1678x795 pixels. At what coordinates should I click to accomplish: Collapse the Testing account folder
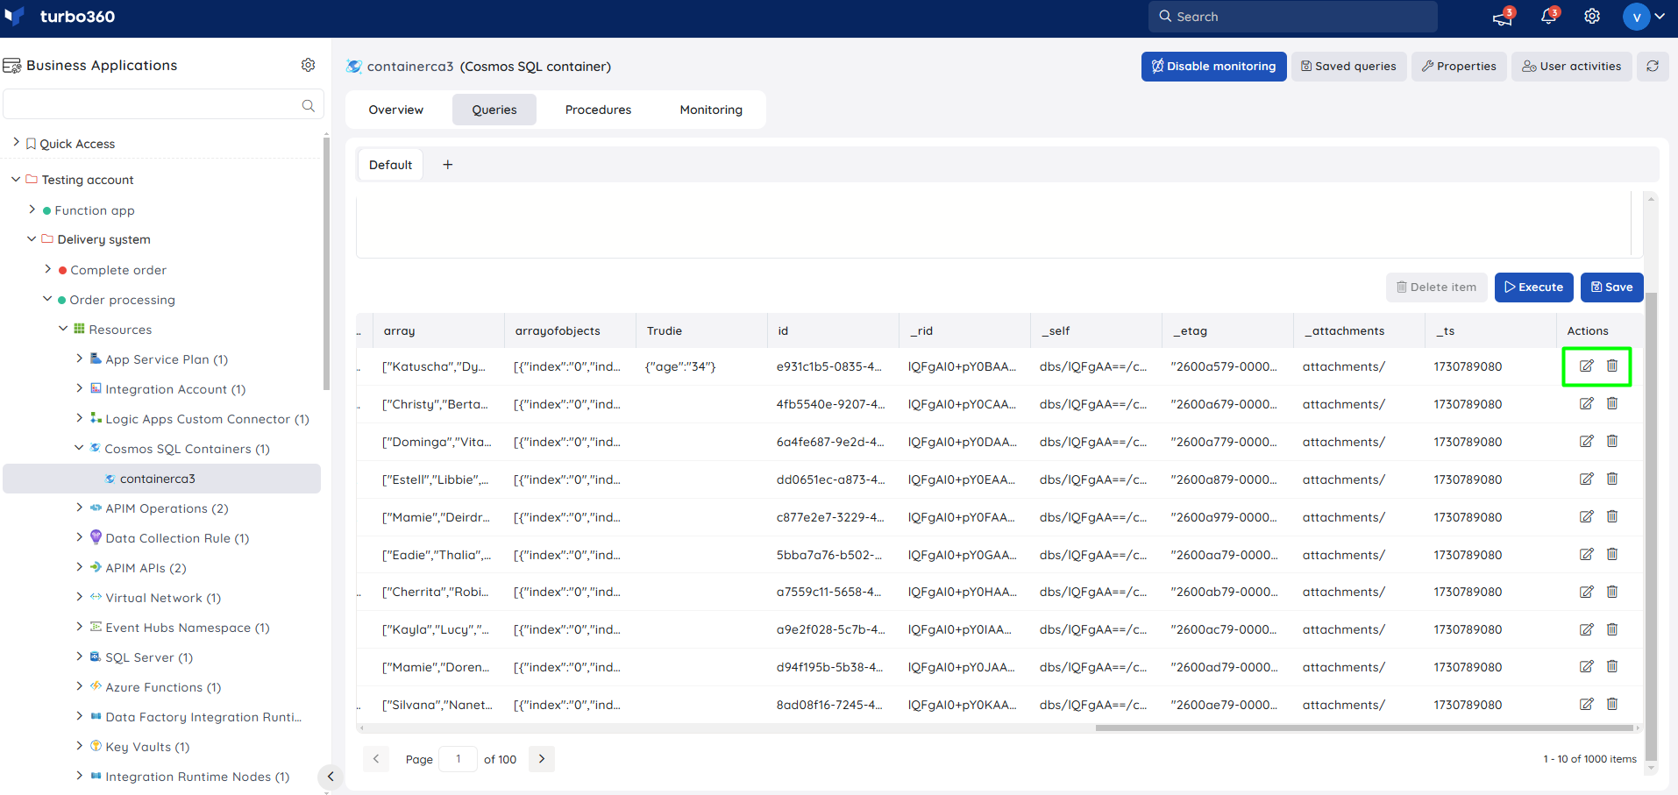pyautogui.click(x=16, y=179)
